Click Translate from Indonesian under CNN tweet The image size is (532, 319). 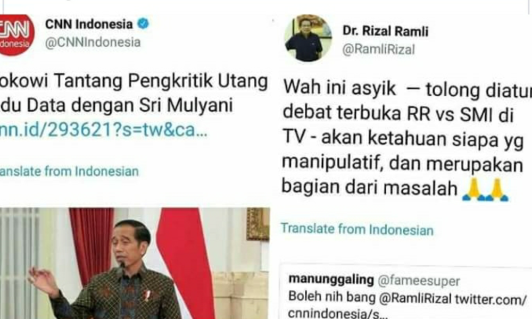point(69,172)
